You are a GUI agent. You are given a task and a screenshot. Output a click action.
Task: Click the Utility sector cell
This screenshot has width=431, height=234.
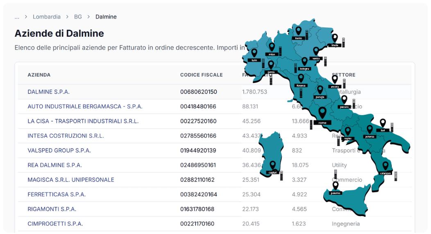(x=340, y=165)
